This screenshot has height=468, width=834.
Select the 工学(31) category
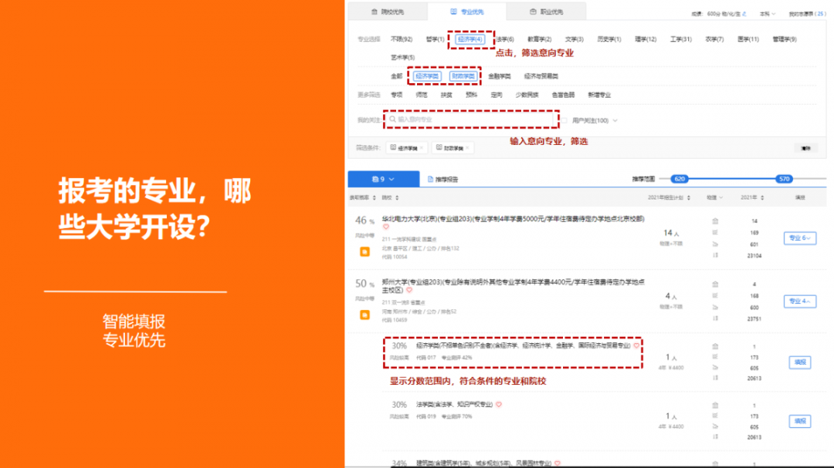680,39
